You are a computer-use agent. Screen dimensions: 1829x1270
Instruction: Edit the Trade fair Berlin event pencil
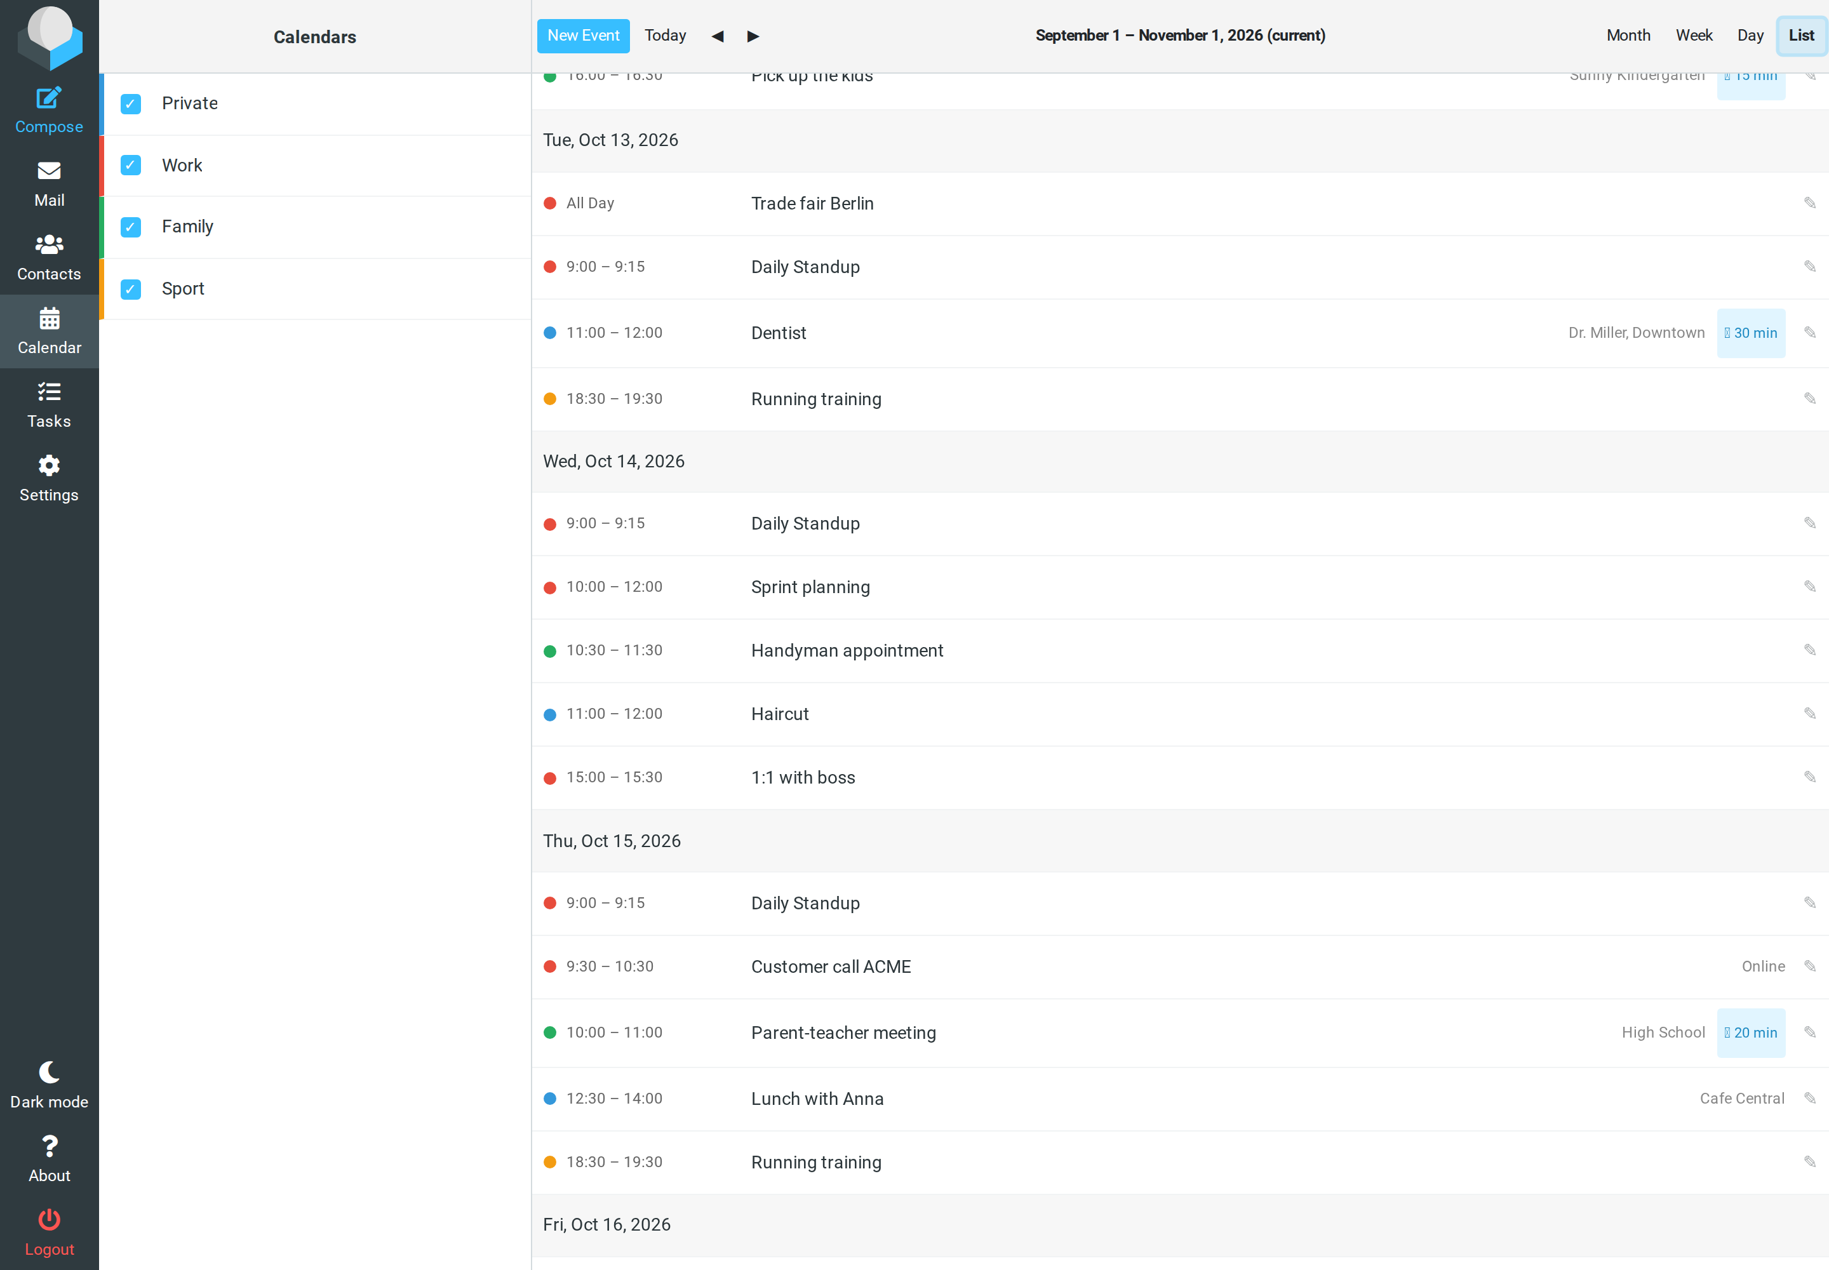1810,203
